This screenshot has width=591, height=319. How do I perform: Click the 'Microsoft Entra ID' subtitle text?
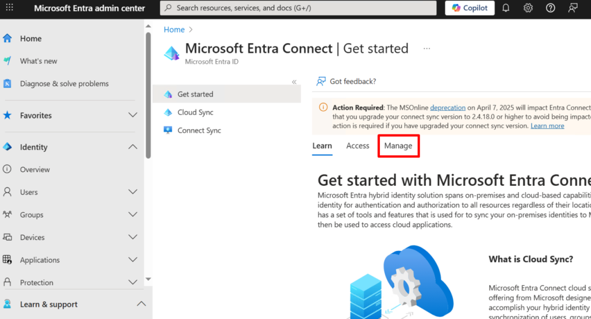point(211,62)
